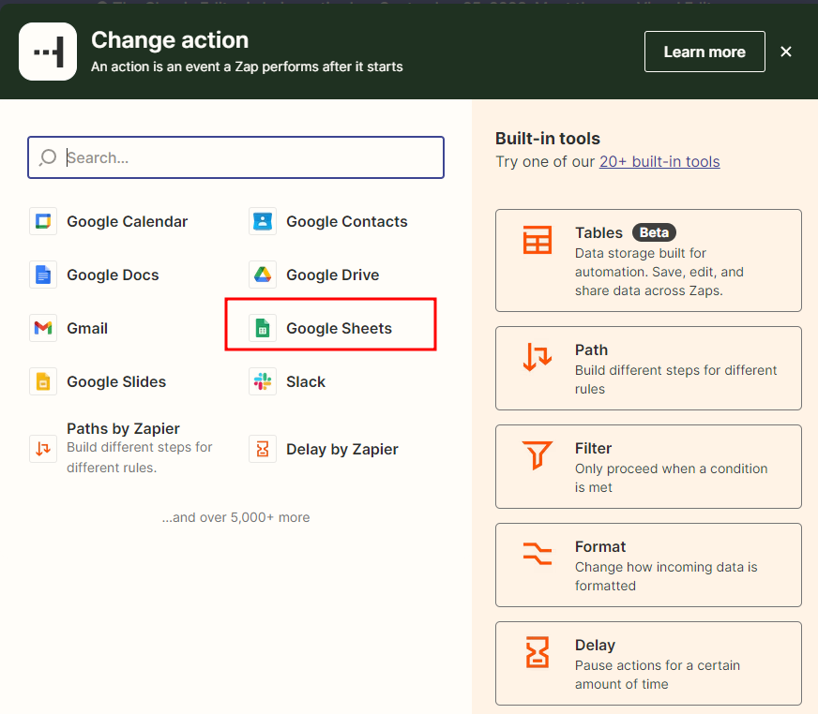Choose Google Docs label
This screenshot has width=818, height=714.
tap(113, 275)
